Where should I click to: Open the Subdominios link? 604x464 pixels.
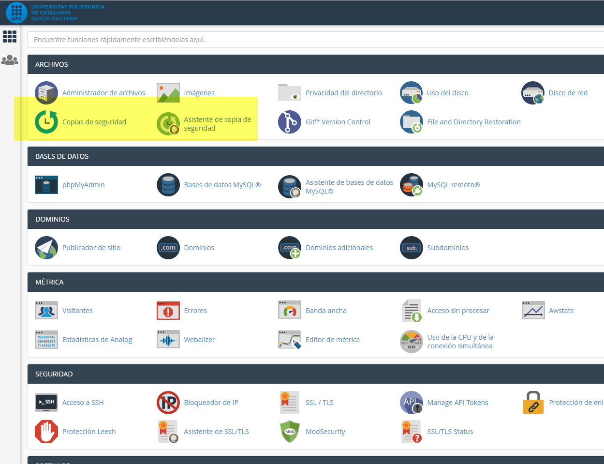447,248
